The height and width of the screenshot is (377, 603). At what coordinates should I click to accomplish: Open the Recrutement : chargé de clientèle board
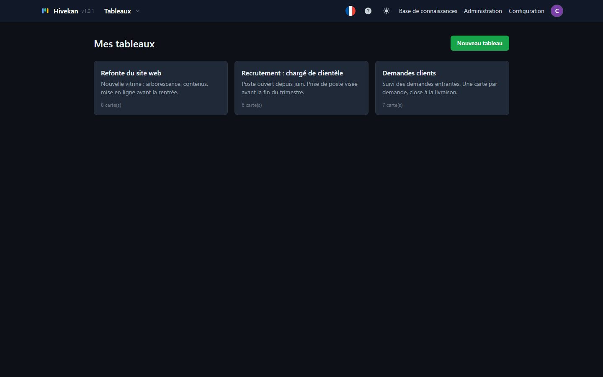click(301, 88)
